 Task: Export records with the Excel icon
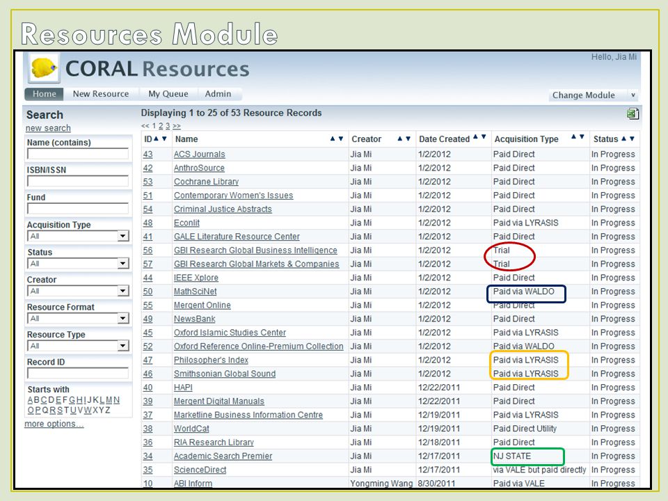coord(633,113)
